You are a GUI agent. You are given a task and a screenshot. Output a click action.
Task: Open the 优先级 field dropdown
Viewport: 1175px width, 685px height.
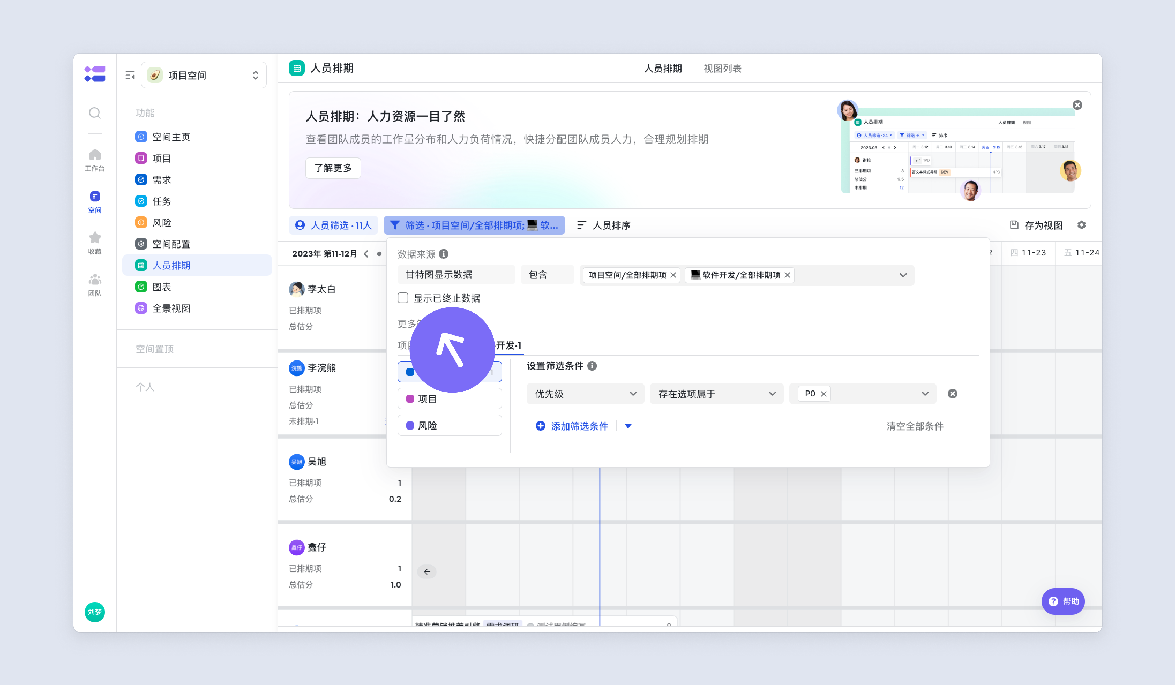pos(586,394)
